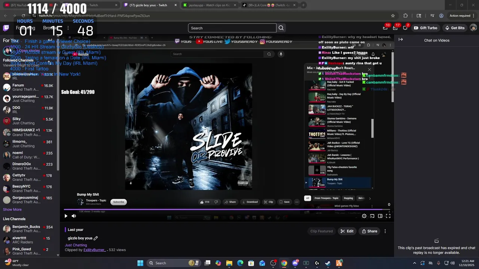Open Fanum channel in sidebar
The image size is (479, 269).
pyautogui.click(x=28, y=87)
